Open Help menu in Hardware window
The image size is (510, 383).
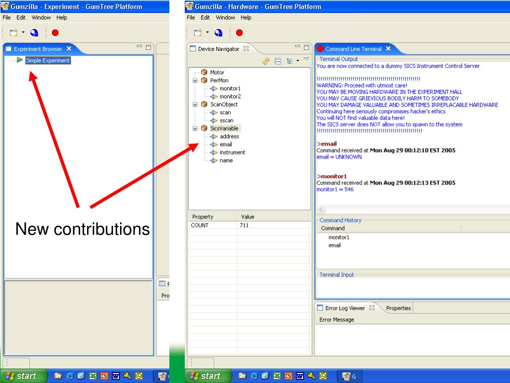pos(246,17)
